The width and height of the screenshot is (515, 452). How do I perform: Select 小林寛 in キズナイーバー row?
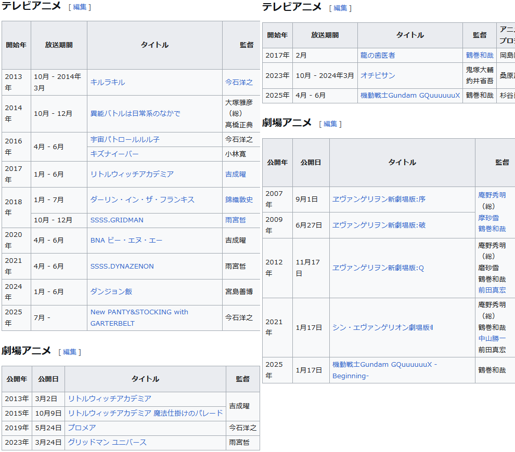pos(236,154)
